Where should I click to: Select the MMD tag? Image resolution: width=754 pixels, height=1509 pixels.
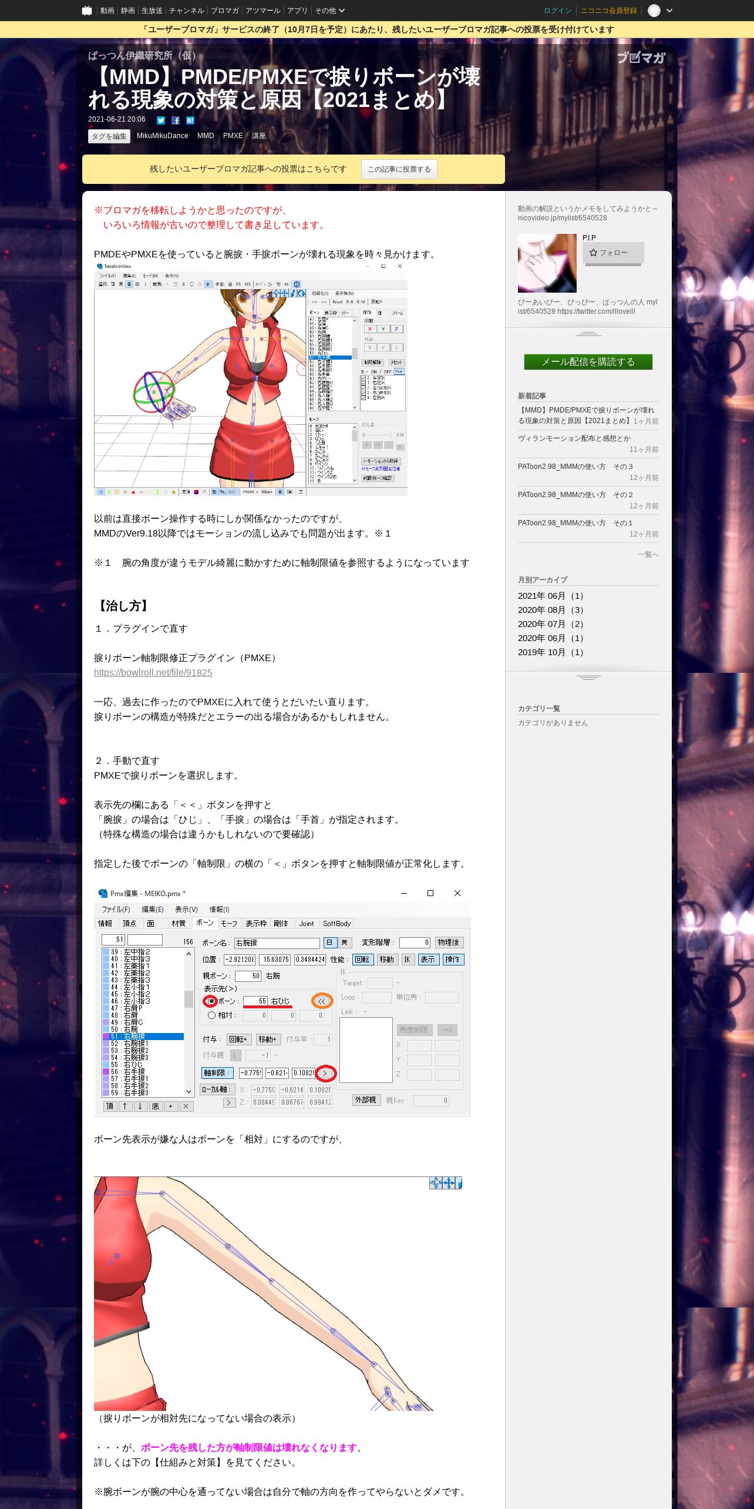pyautogui.click(x=206, y=136)
